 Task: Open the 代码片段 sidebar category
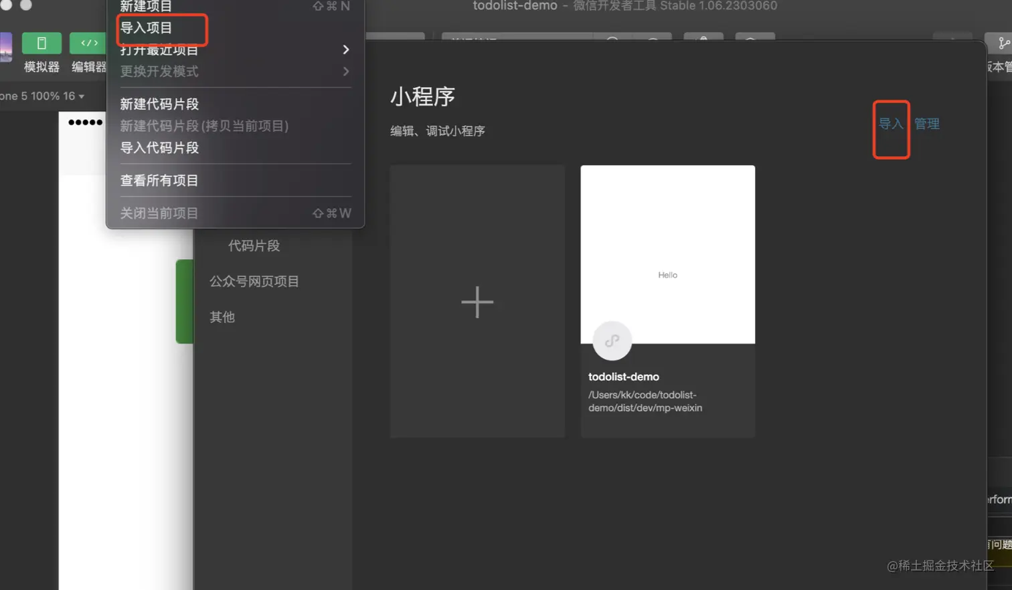pos(254,246)
